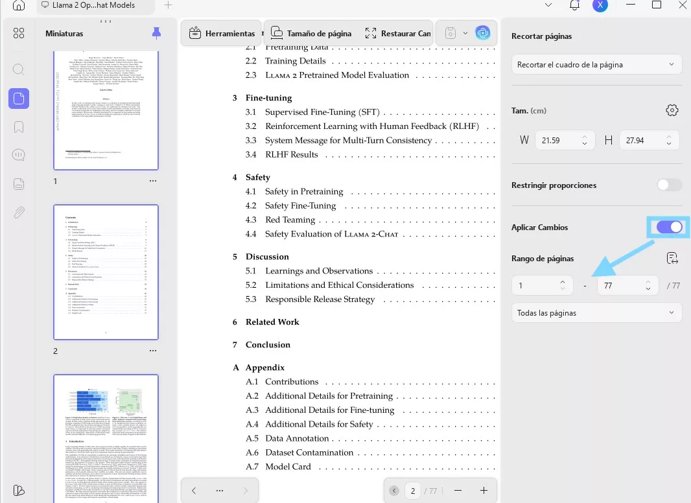Decrease the page range end value 77

[648, 288]
